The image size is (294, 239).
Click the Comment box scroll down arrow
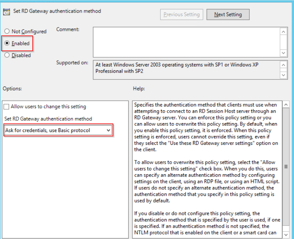283,53
